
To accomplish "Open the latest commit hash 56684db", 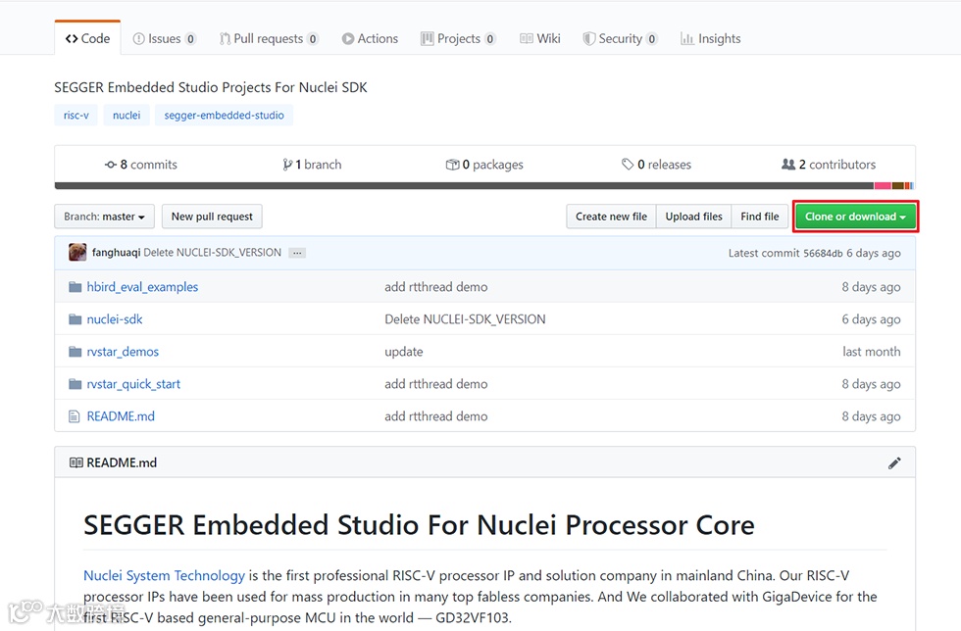I will coord(823,253).
